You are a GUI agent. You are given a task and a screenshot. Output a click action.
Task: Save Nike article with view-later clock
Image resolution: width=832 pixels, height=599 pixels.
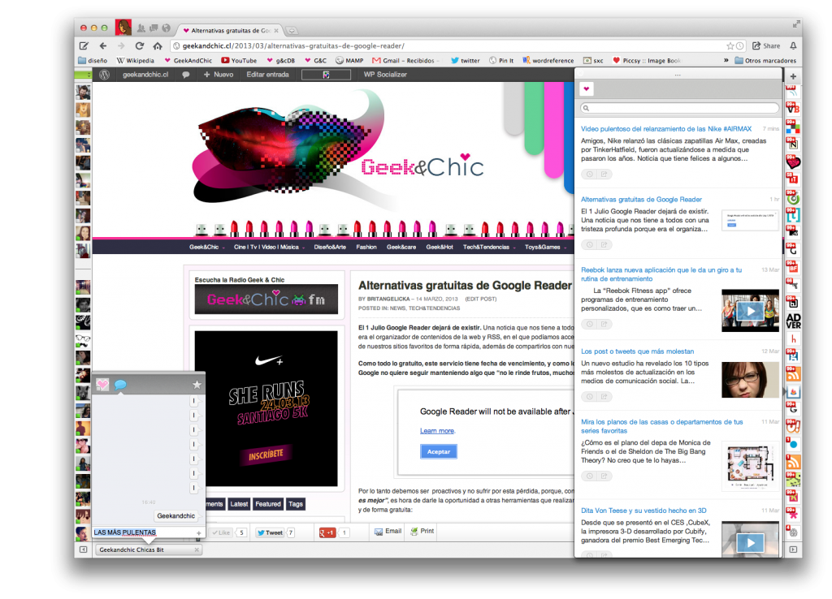pos(590,175)
